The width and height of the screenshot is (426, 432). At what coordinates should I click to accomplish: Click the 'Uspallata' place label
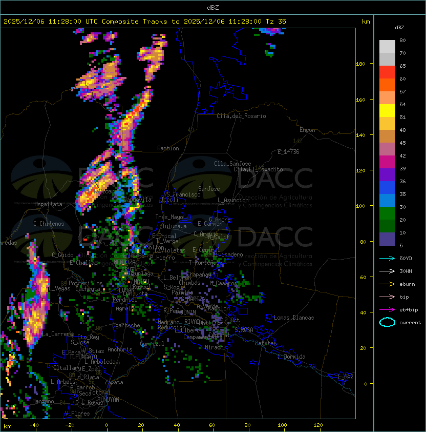coord(48,204)
